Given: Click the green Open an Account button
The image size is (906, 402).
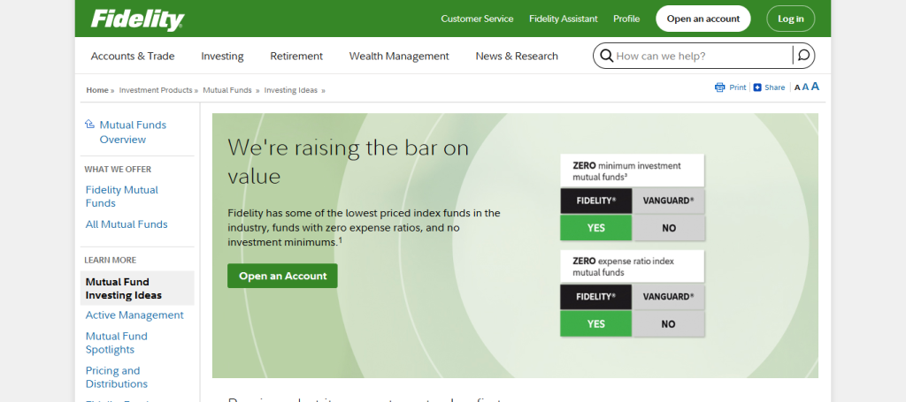Looking at the screenshot, I should coord(282,276).
